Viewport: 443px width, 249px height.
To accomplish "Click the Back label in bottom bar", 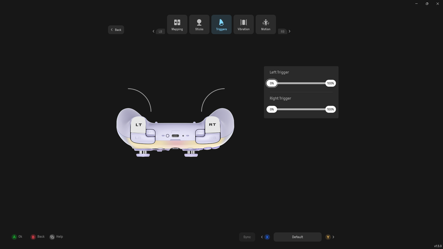I will tap(41, 236).
